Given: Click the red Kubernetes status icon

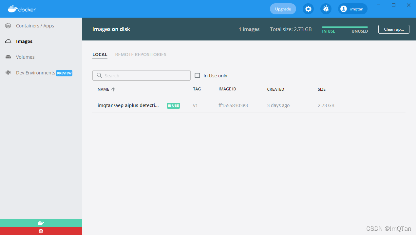Looking at the screenshot, I should [41, 231].
